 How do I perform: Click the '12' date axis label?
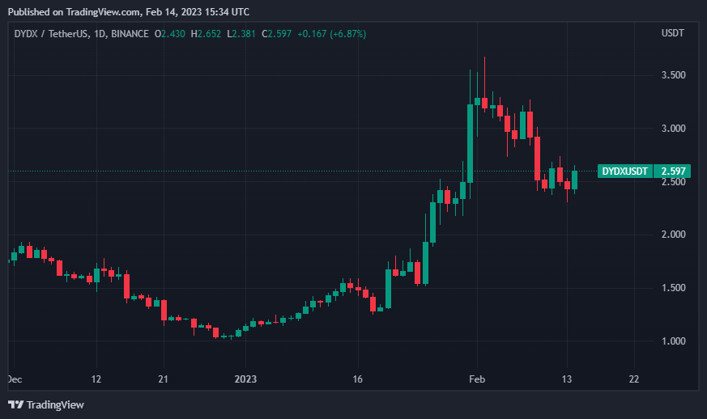(x=96, y=379)
